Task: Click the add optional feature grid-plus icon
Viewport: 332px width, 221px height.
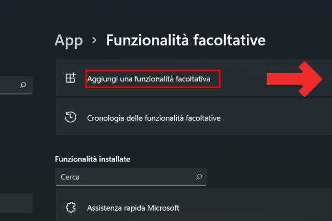Action: pos(71,79)
